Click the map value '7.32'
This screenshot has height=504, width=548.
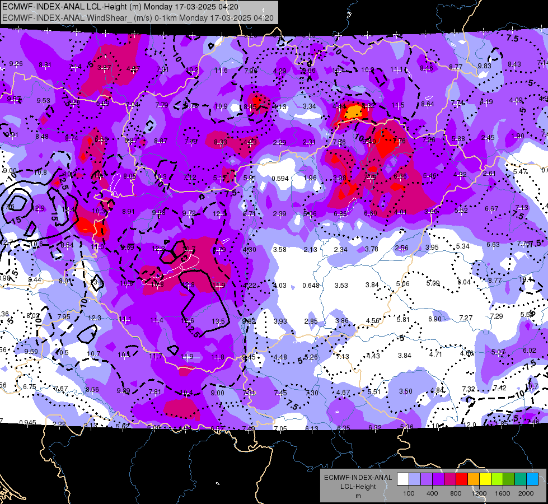click(x=469, y=389)
